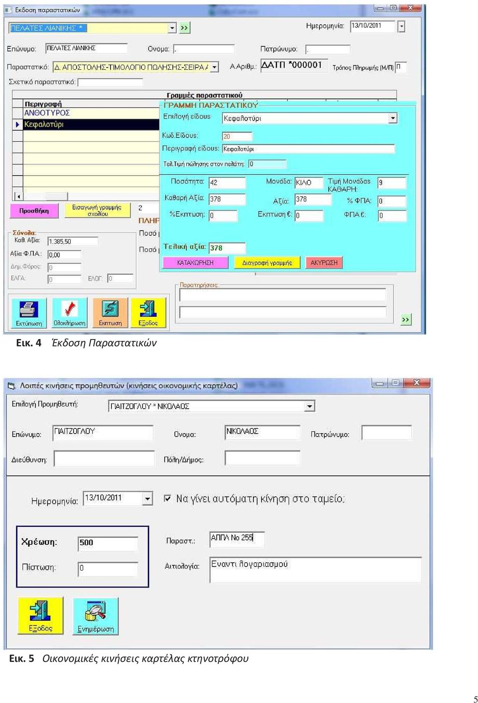Click the Πίστωση field
This screenshot has height=703, width=478.
pos(108,569)
